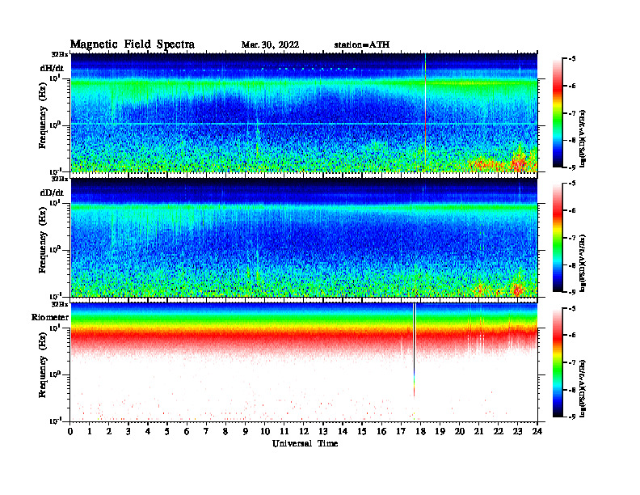This screenshot has width=640, height=495.
Task: Click the "16" tick on Universal Time axis
Action: pos(381,432)
